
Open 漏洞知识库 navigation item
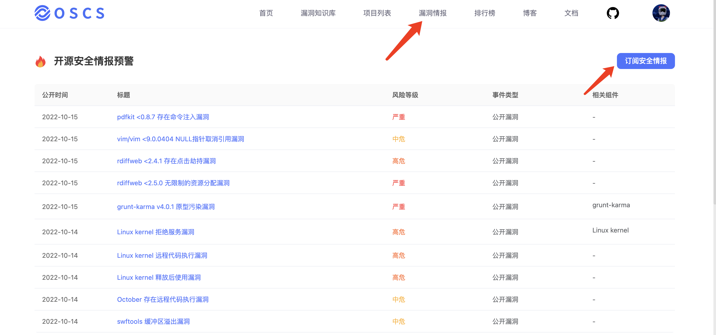click(318, 13)
